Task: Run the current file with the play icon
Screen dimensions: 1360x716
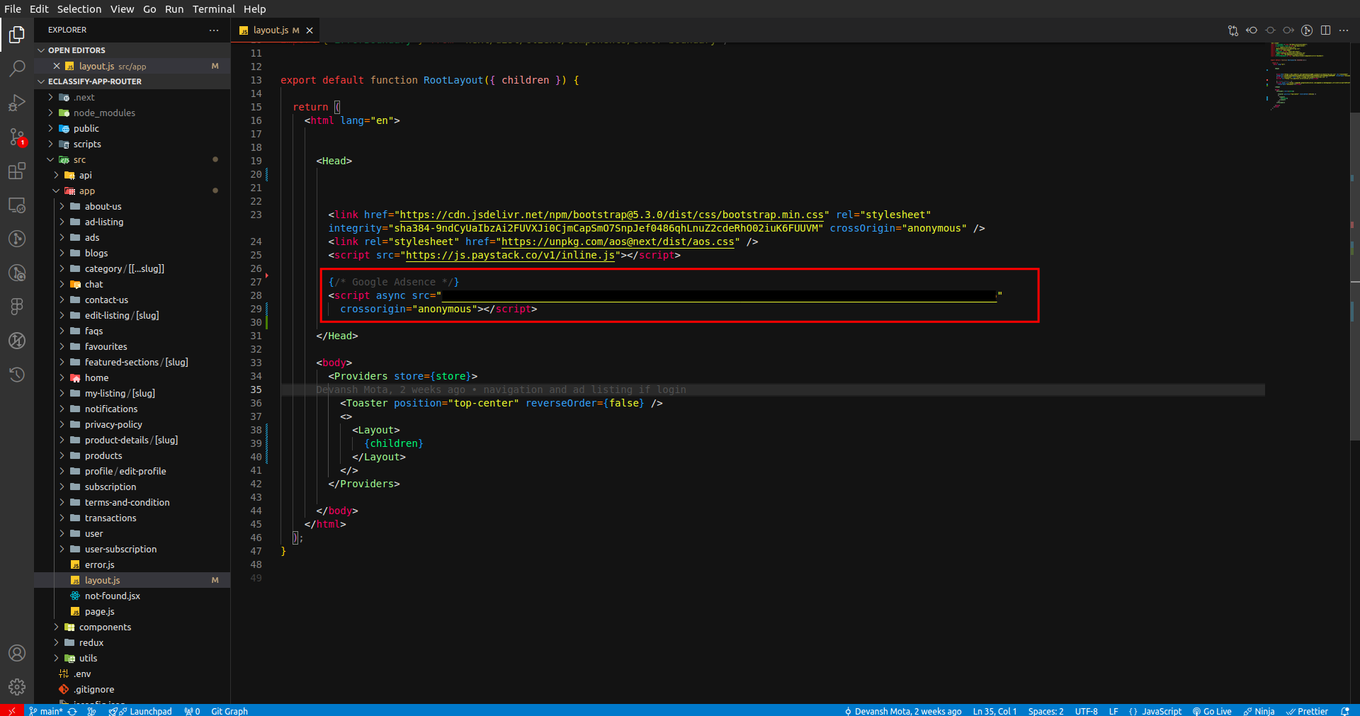Action: [1307, 30]
